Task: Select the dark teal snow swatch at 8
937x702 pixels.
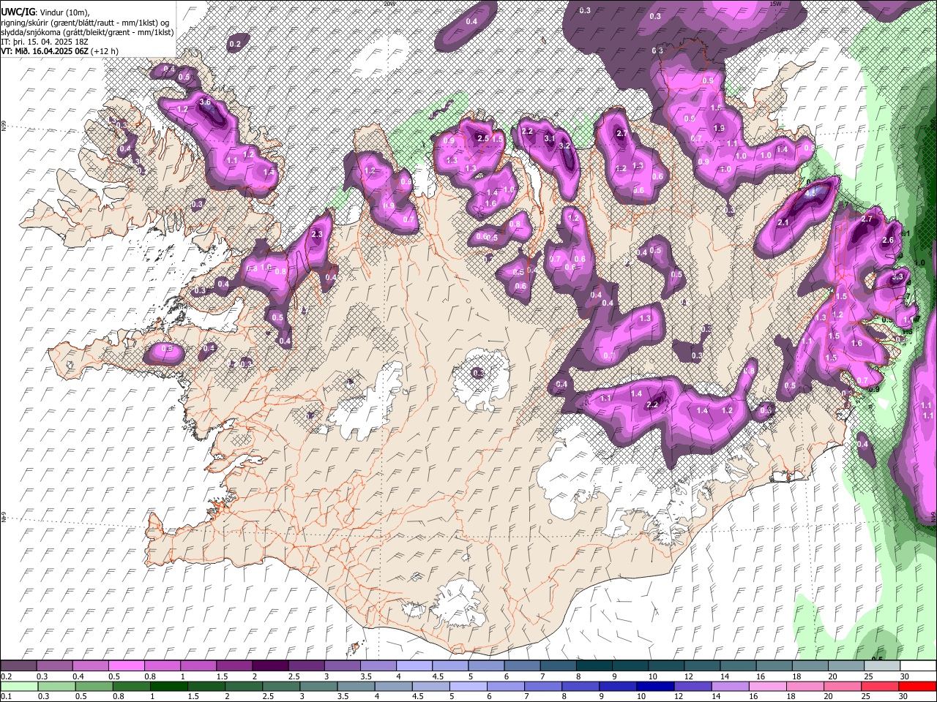Action: [x=594, y=666]
